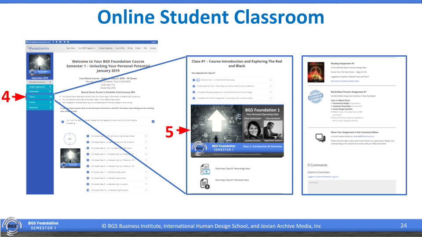Open the LinkedIn icon in the top bar
Image resolution: width=422 pixels, height=237 pixels.
coord(65,42)
